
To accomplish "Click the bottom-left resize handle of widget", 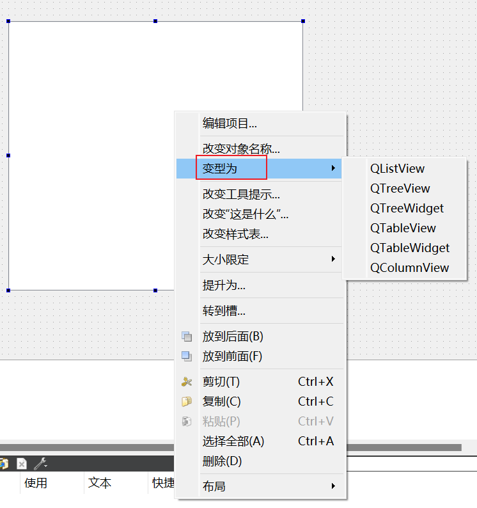I will click(8, 290).
